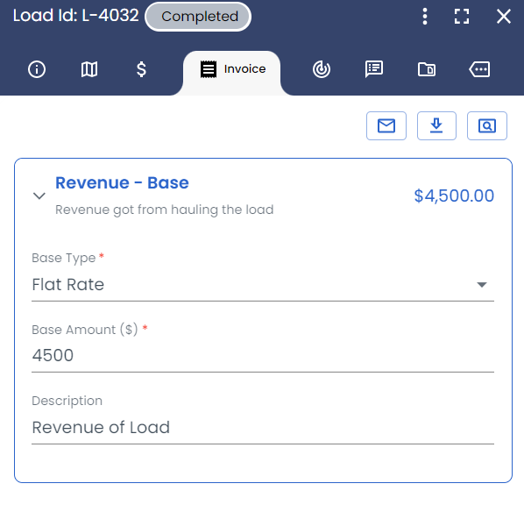524x505 pixels.
Task: Select the Invoice tab
Action: tap(232, 69)
